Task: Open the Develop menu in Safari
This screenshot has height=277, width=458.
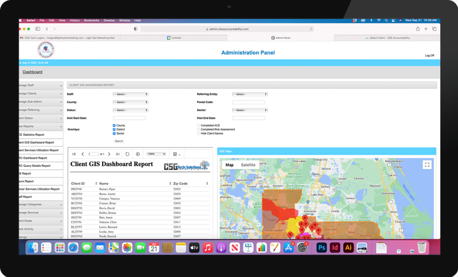Action: [108, 20]
